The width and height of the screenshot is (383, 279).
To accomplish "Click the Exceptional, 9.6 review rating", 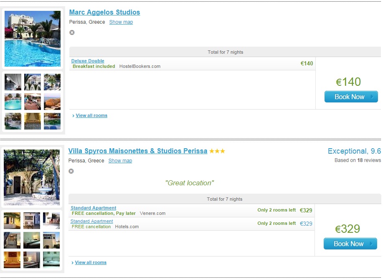I will click(354, 151).
